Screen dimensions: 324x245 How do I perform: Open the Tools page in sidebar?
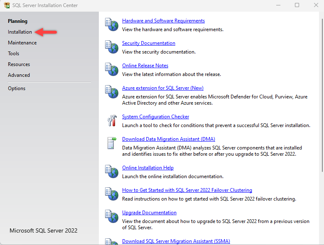pyautogui.click(x=13, y=54)
